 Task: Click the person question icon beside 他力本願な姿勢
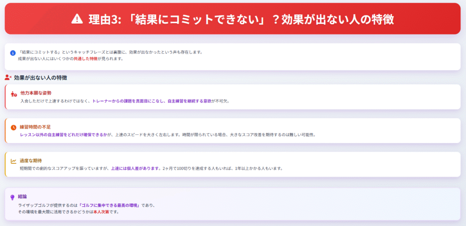14,94
